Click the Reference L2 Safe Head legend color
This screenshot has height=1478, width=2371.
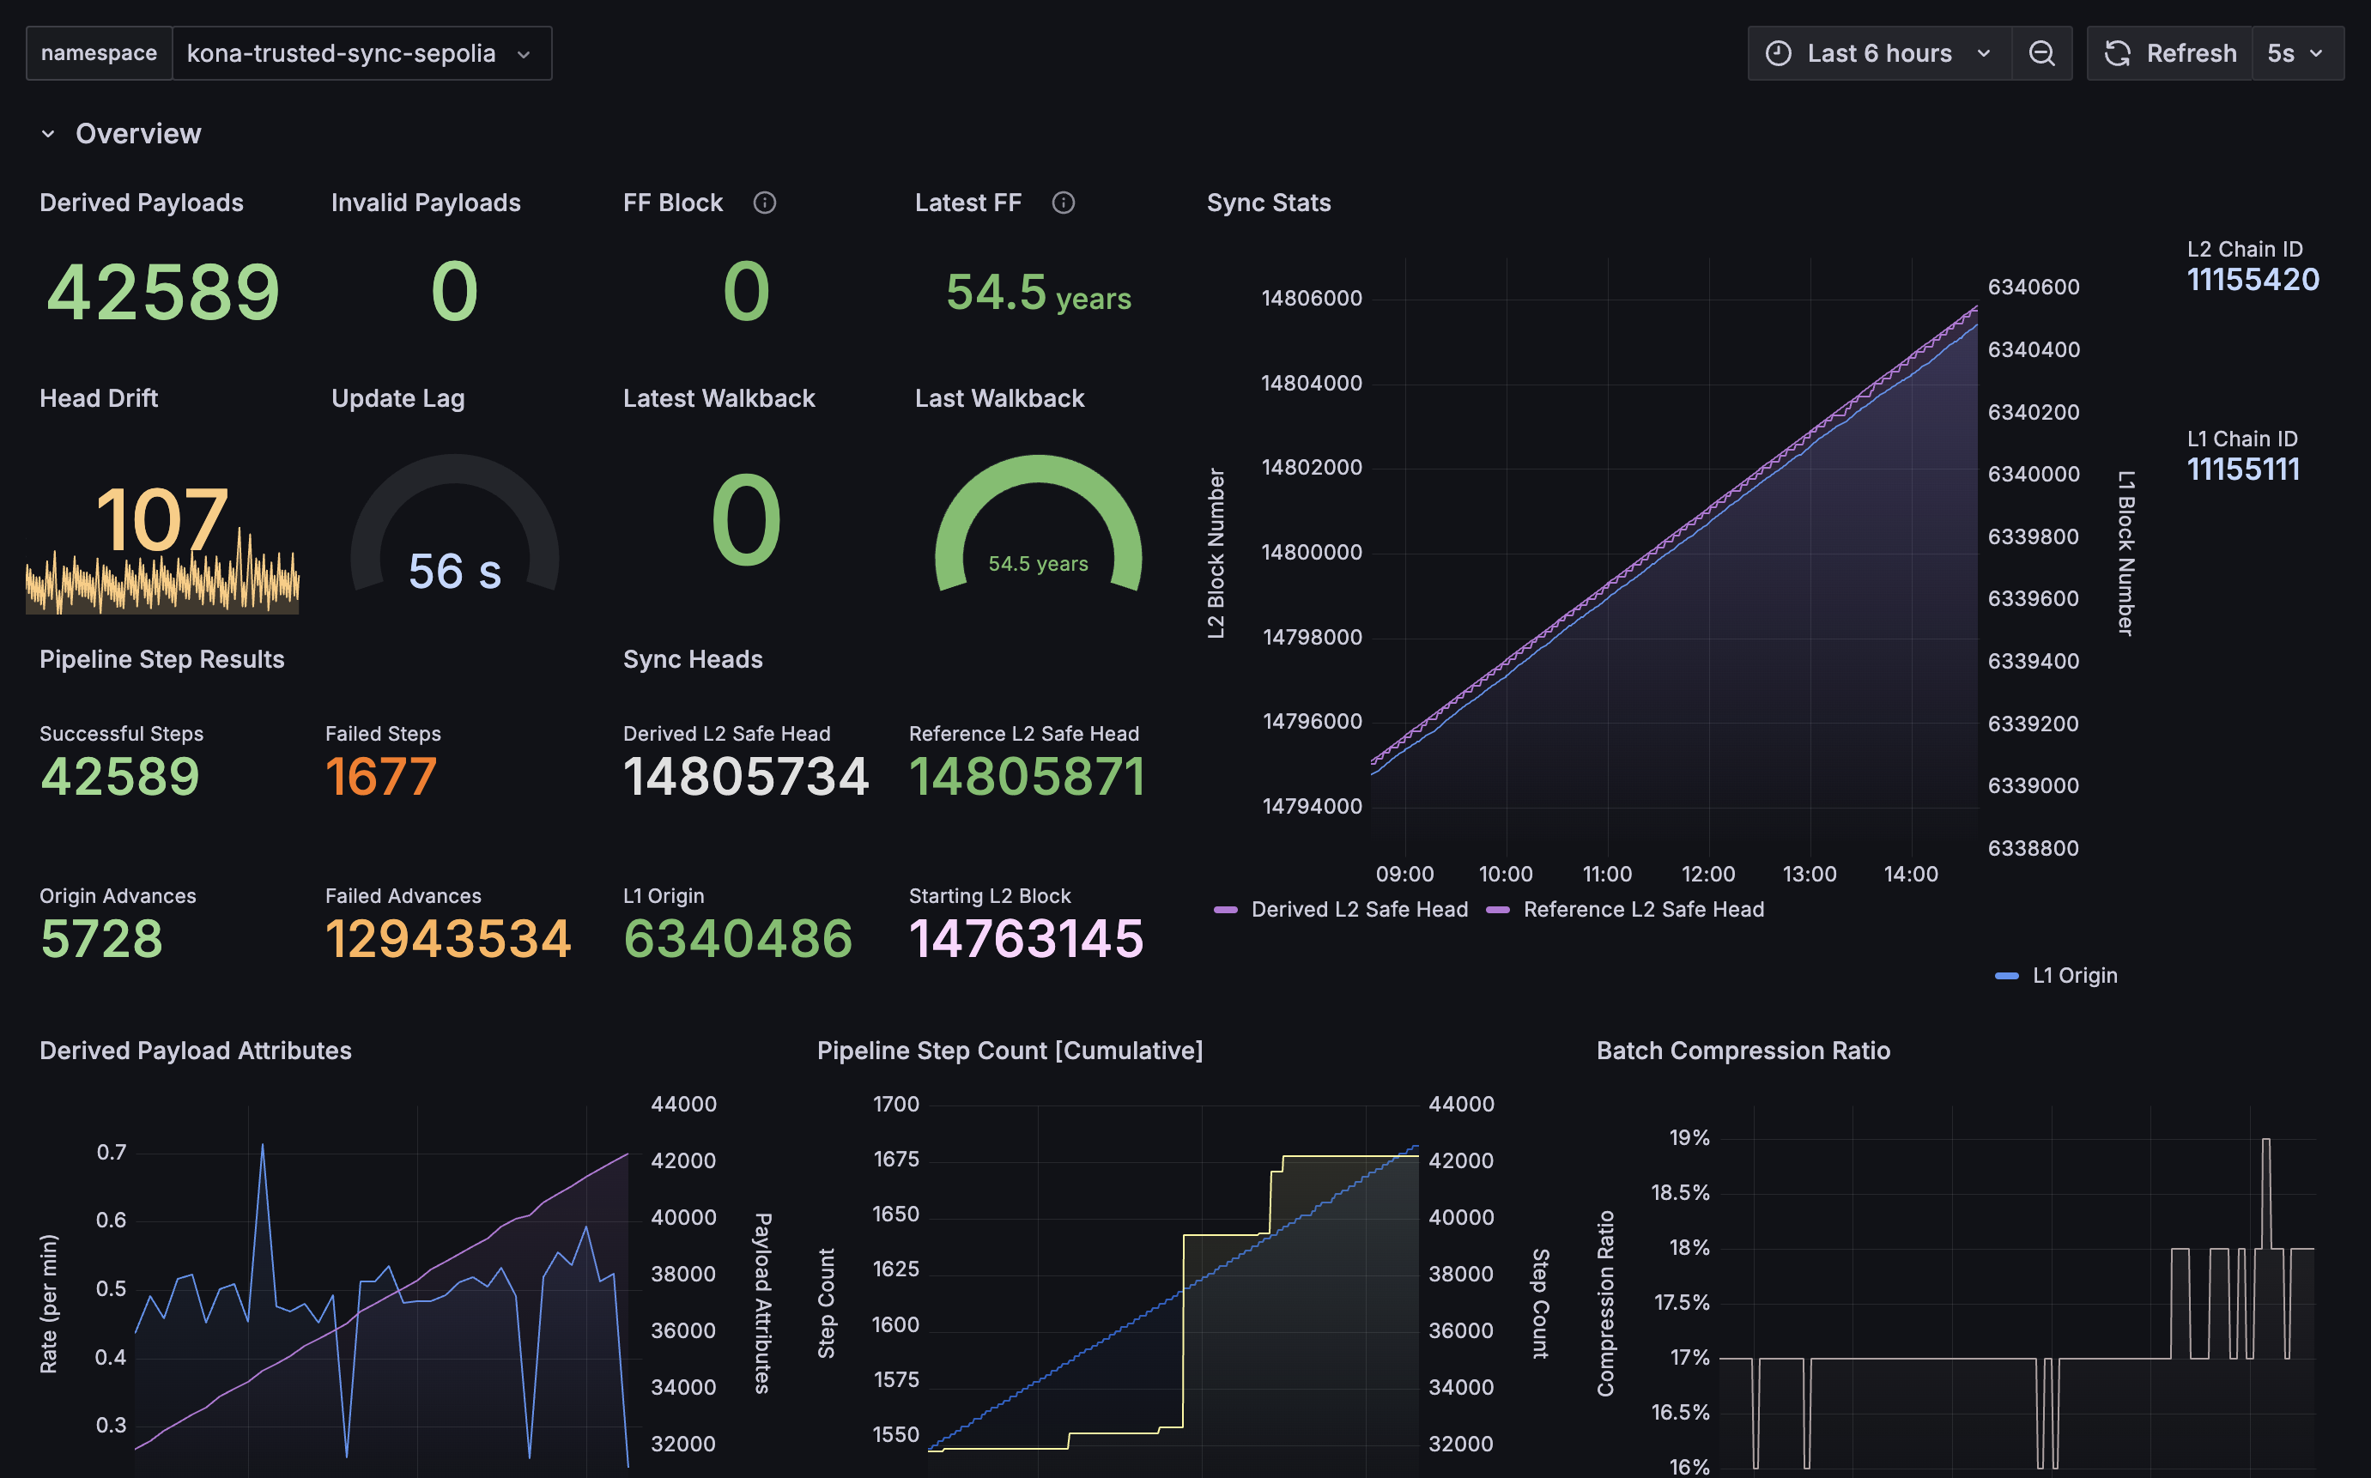[1497, 909]
